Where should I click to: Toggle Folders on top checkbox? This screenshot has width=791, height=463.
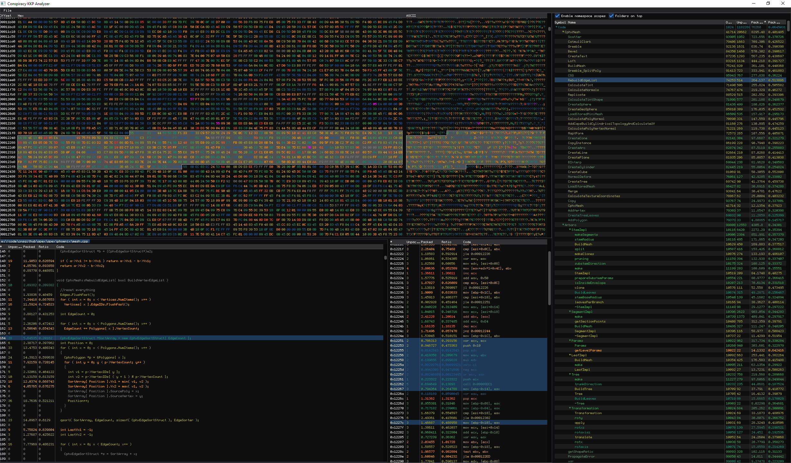pos(611,16)
